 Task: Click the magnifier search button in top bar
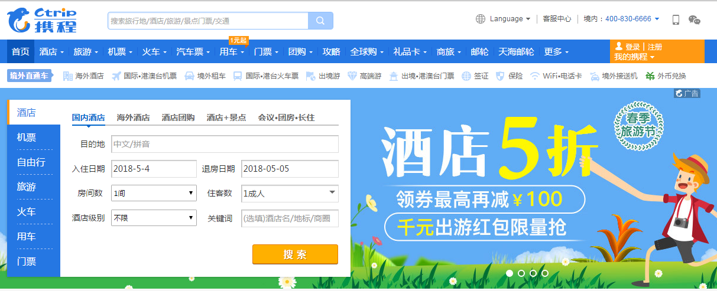(320, 21)
